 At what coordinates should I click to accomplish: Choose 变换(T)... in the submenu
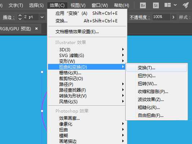coord(157,68)
